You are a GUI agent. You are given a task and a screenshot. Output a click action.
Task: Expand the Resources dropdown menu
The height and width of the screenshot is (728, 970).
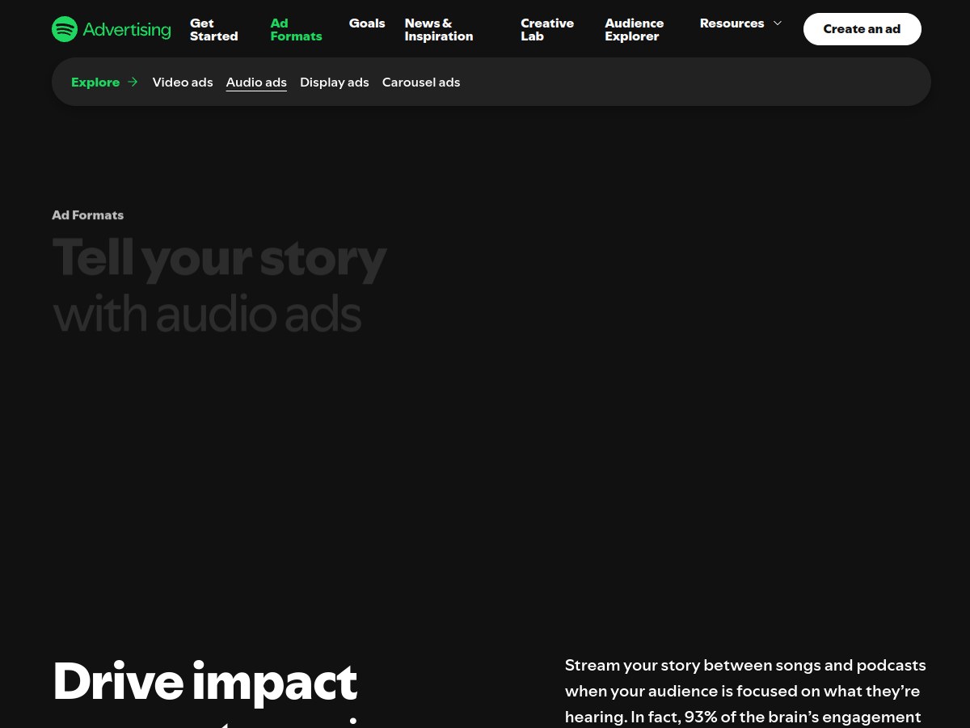pos(740,23)
